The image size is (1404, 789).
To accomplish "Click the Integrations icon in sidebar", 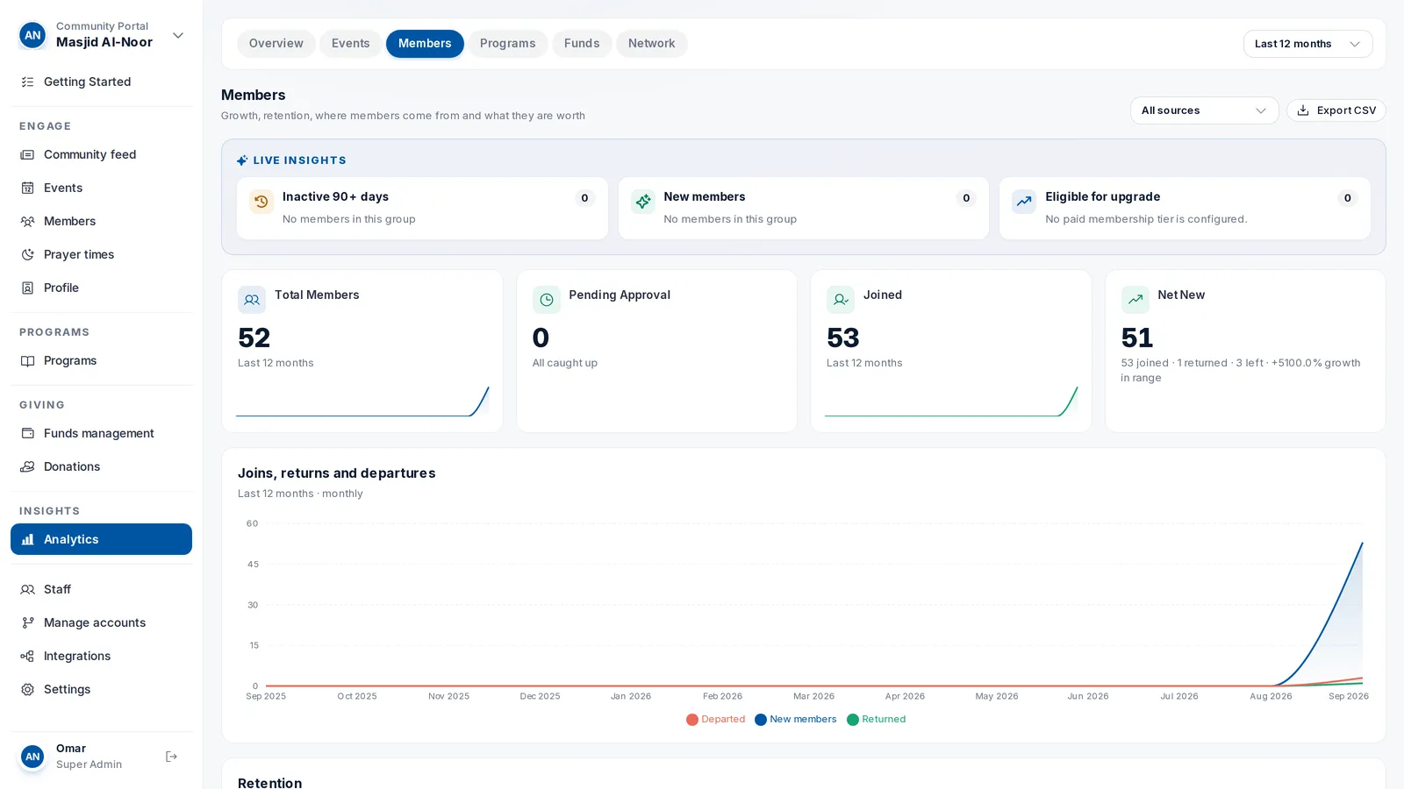I will point(27,656).
